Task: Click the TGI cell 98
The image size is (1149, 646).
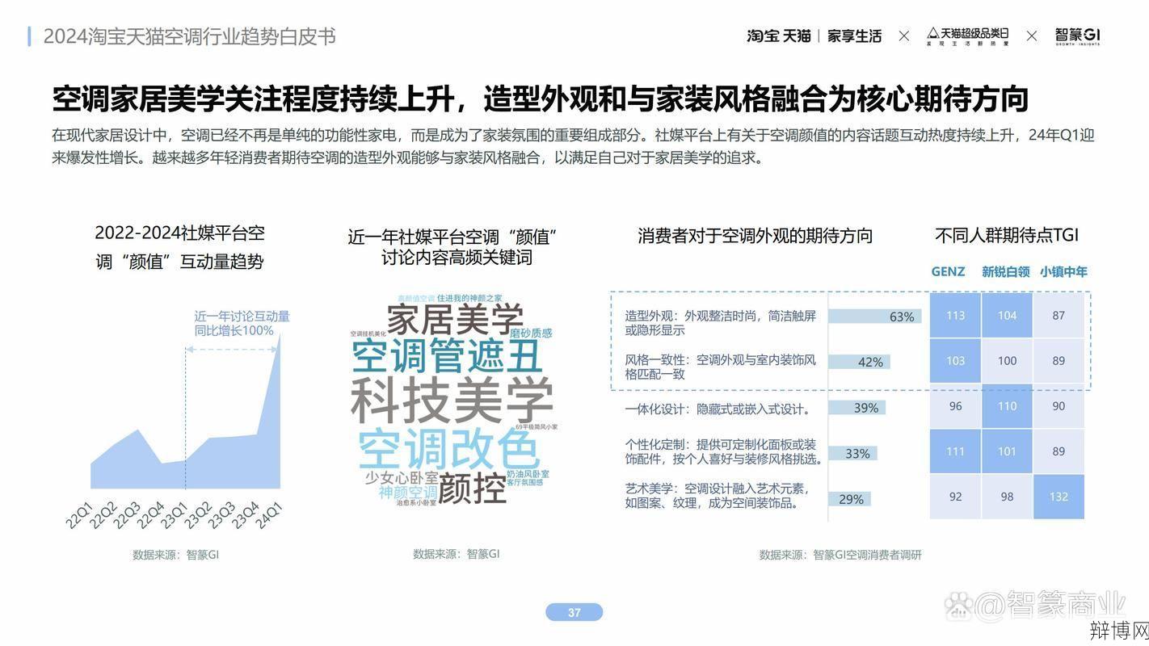Action: (x=1007, y=497)
